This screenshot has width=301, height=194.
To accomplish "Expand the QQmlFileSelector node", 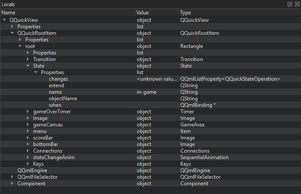I will coord(12,177).
